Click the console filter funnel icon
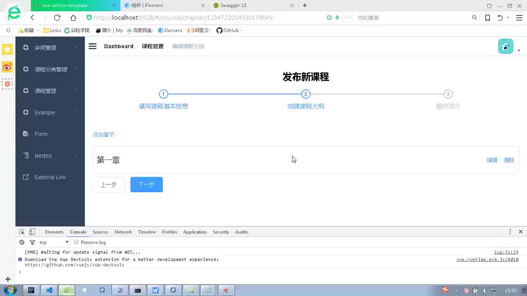Screen dimensions: 527x296 point(32,242)
